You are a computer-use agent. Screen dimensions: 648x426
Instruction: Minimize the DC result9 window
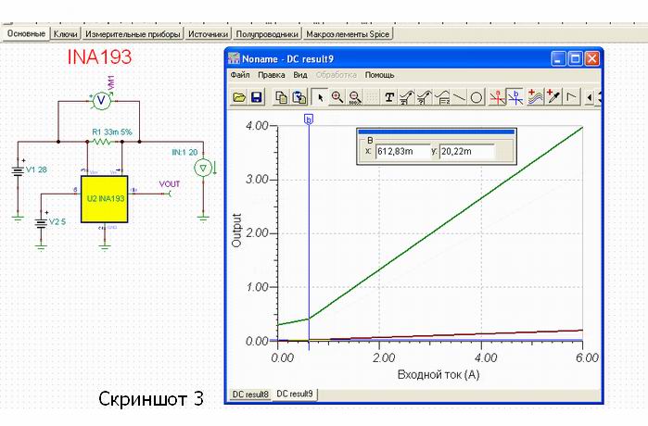coord(558,59)
